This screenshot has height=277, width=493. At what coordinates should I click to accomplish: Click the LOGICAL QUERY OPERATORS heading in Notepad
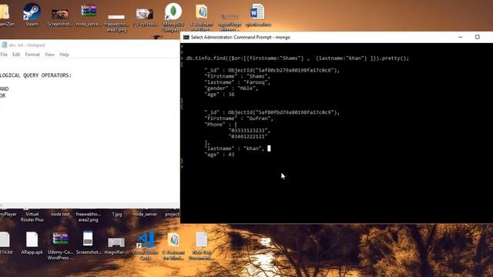tap(35, 75)
